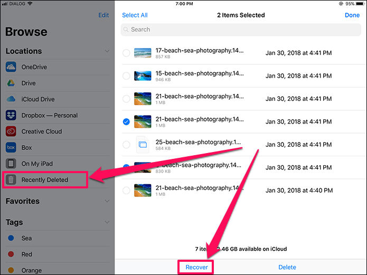Collapse the Tags section chevron
This screenshot has width=367, height=275.
click(x=107, y=222)
